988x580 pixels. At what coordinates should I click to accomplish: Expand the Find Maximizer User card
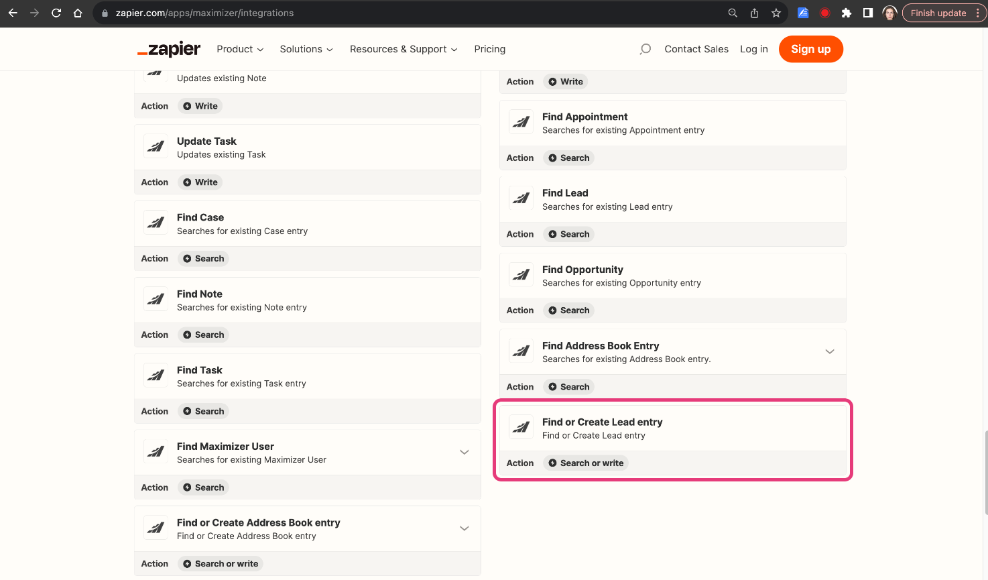[x=464, y=452]
